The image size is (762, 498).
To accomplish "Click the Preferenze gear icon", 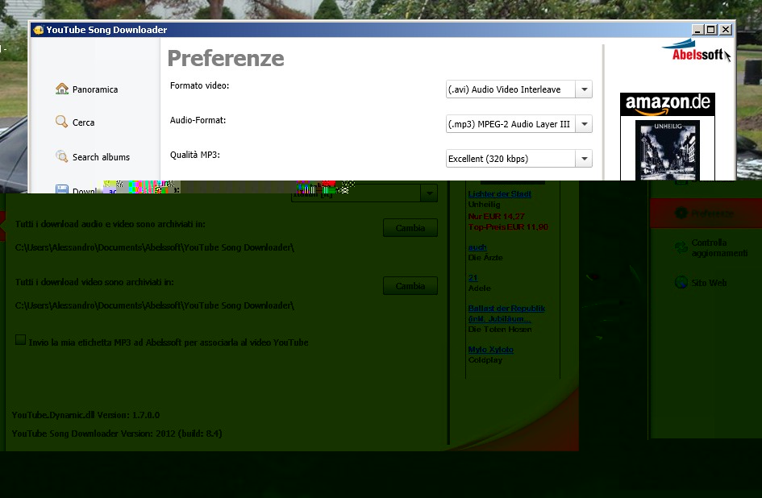I will pyautogui.click(x=681, y=213).
